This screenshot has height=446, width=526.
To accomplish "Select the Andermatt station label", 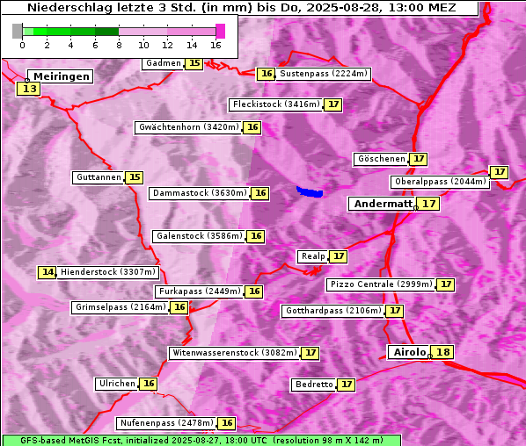I will click(x=383, y=204).
